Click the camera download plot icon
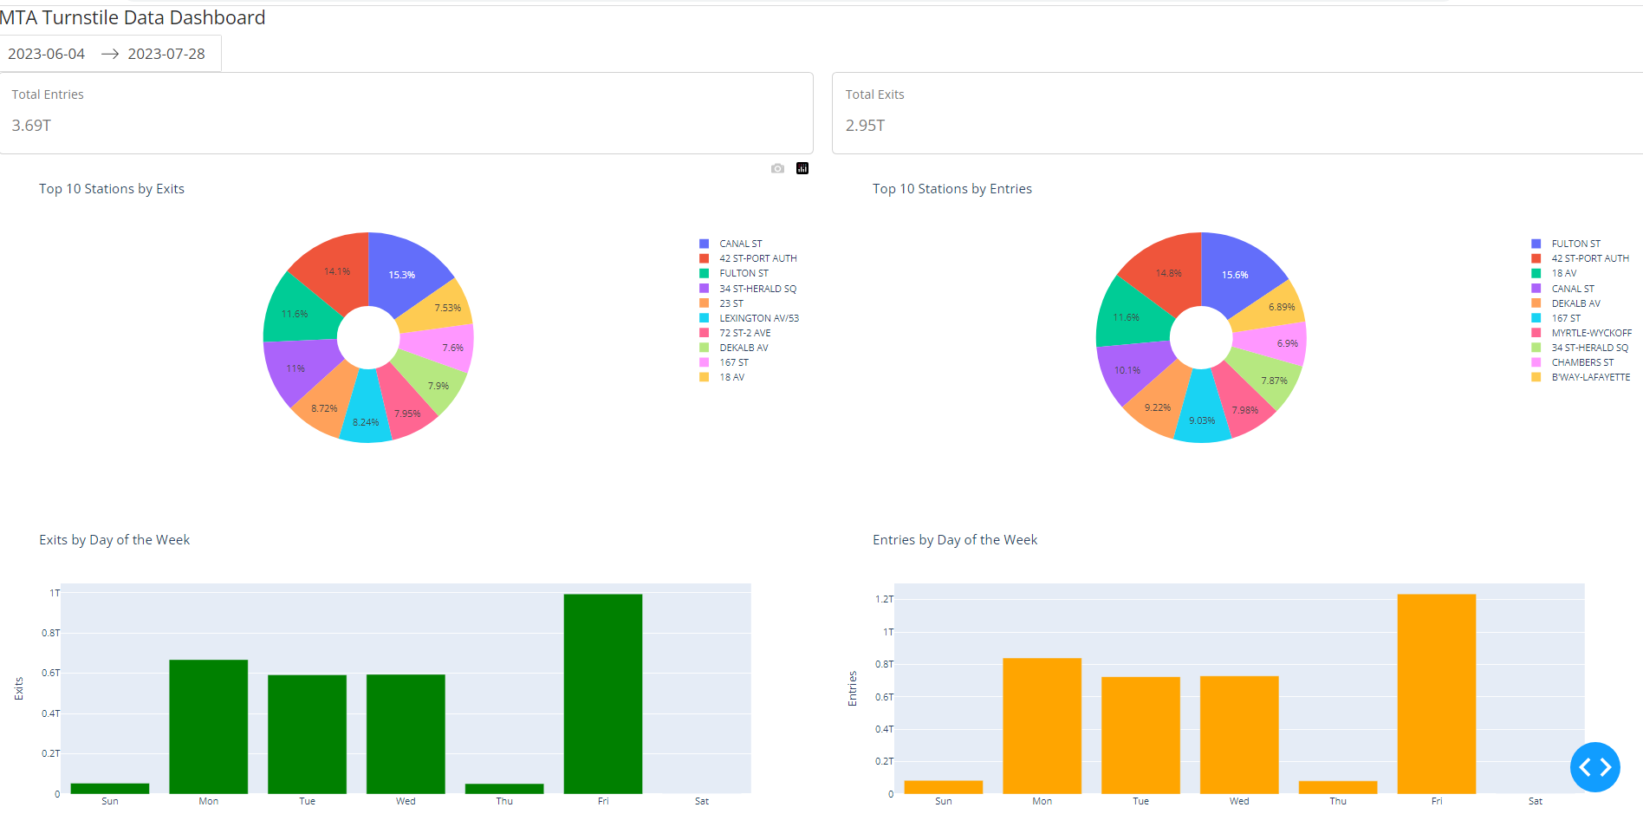The height and width of the screenshot is (814, 1643). click(777, 168)
